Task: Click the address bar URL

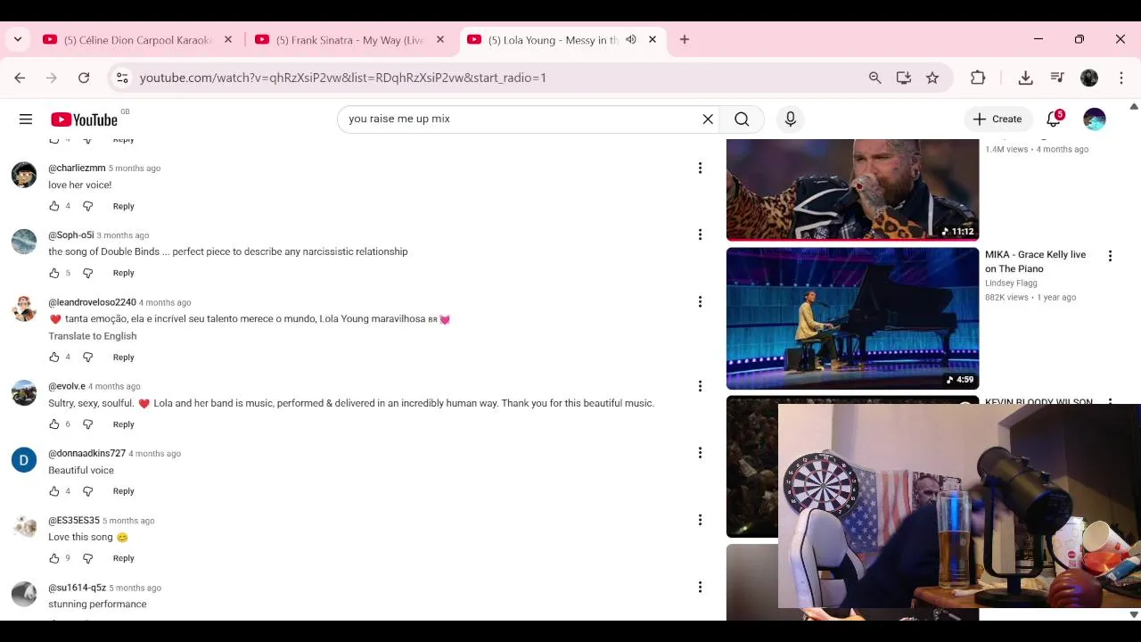Action: (x=343, y=78)
